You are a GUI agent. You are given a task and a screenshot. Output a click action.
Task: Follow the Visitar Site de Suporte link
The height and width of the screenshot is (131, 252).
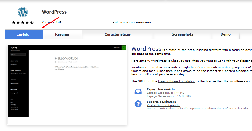(163, 105)
